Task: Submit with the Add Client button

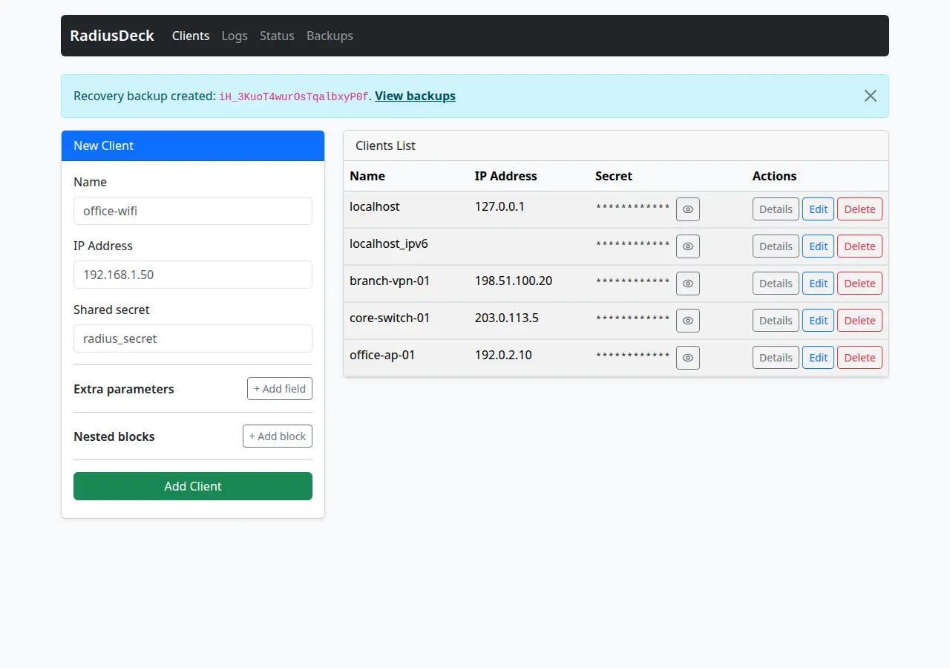Action: coord(193,486)
